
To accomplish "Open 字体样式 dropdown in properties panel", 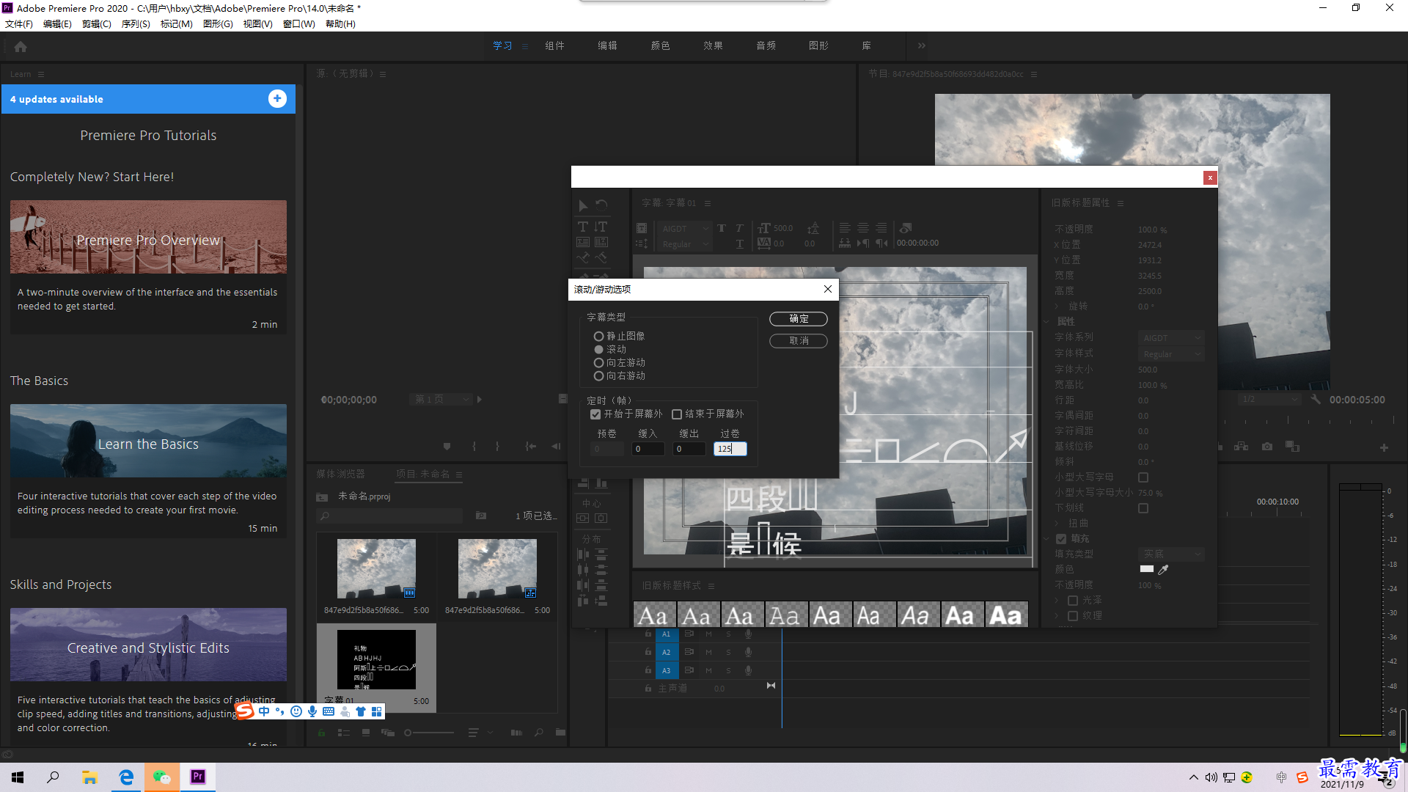I will click(1171, 354).
